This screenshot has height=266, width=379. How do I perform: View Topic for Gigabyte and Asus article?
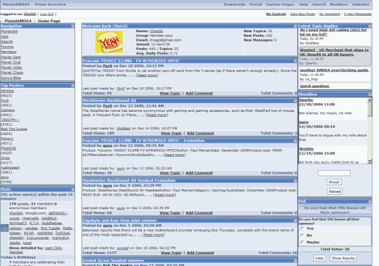[171, 253]
